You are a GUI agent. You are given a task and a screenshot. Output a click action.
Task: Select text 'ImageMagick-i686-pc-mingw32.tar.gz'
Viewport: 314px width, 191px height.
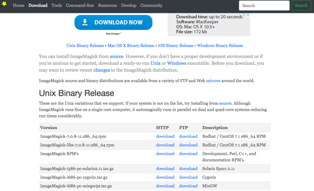tap(76, 186)
